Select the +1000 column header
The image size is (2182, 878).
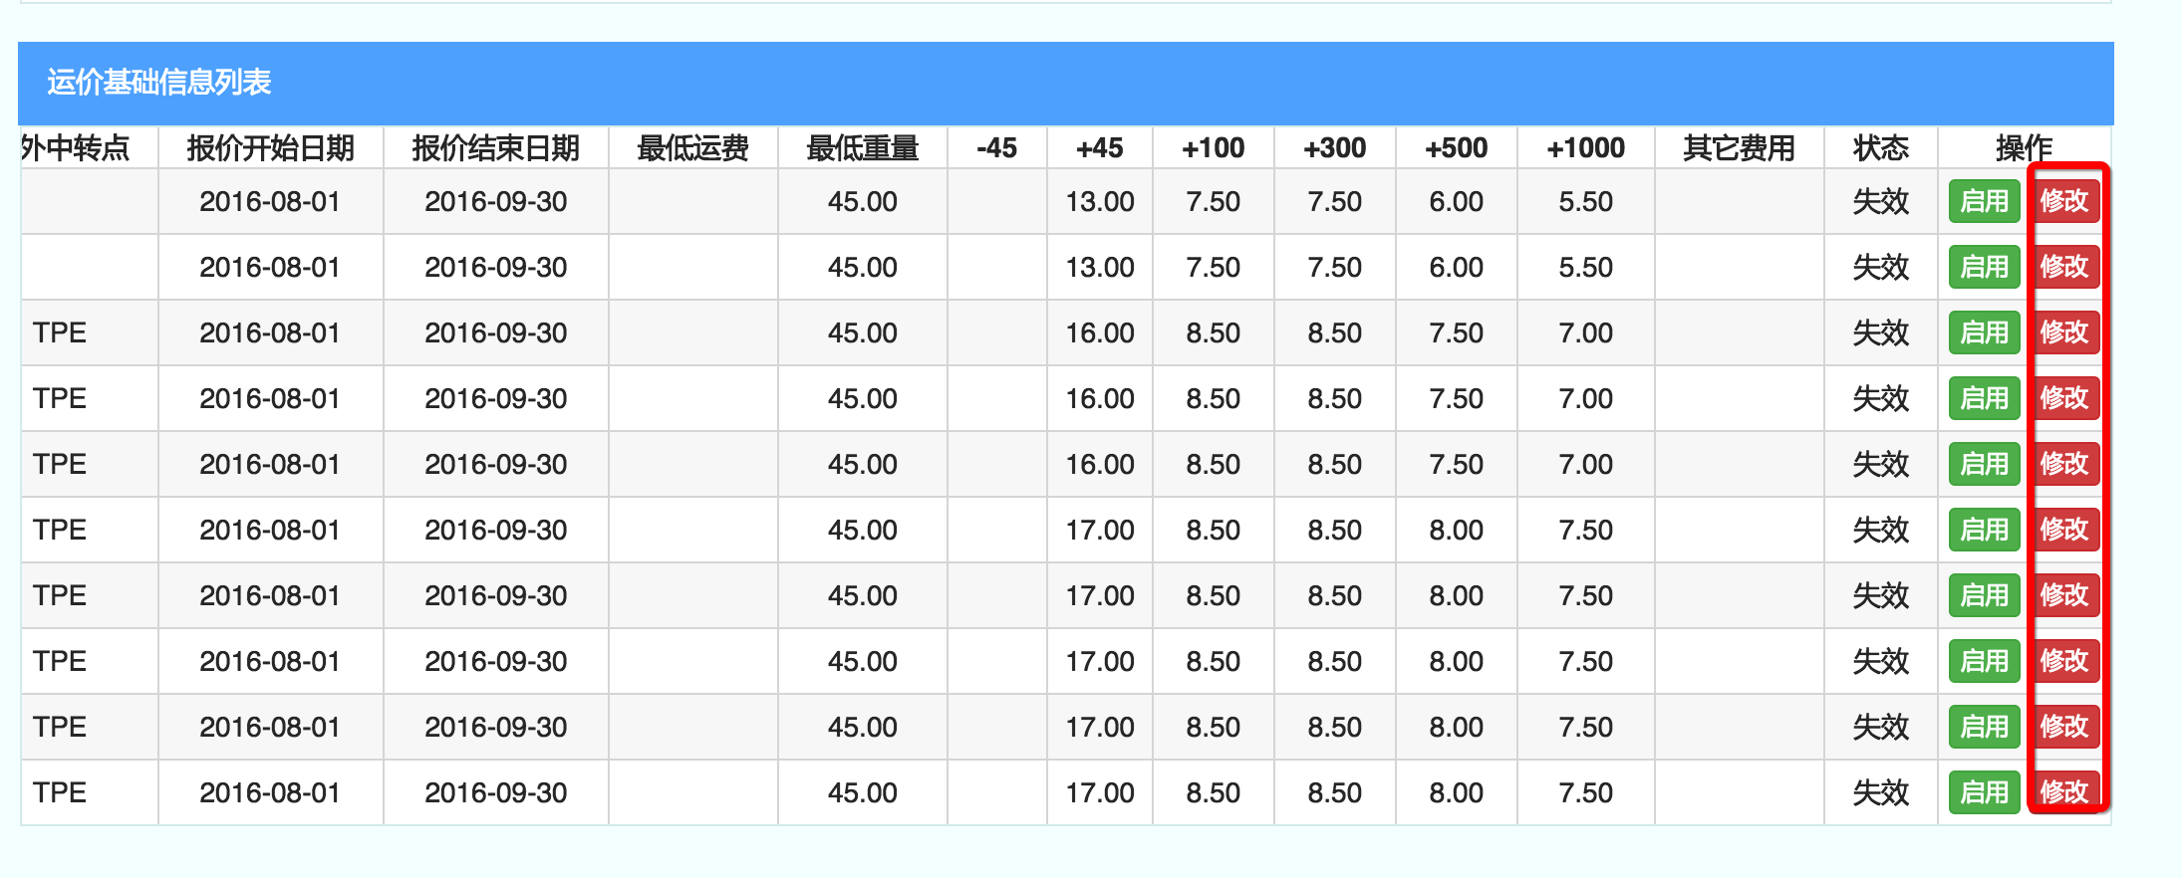(1585, 148)
